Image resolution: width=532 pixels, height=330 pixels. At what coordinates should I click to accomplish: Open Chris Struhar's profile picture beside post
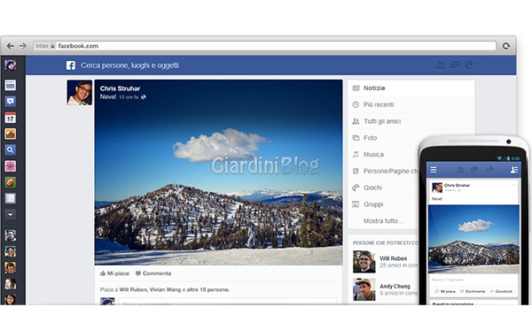click(80, 93)
